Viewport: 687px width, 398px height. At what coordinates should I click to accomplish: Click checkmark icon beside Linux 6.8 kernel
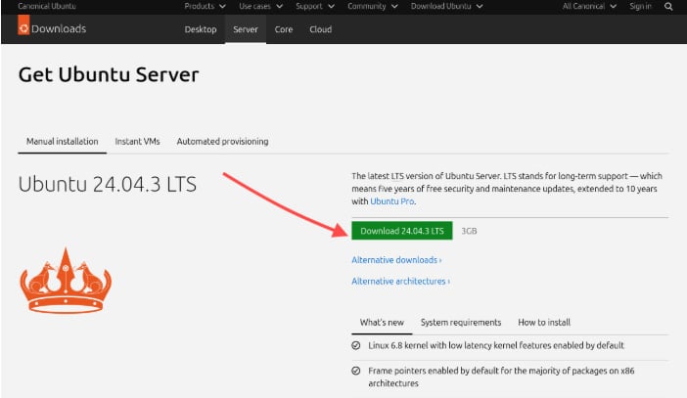356,345
